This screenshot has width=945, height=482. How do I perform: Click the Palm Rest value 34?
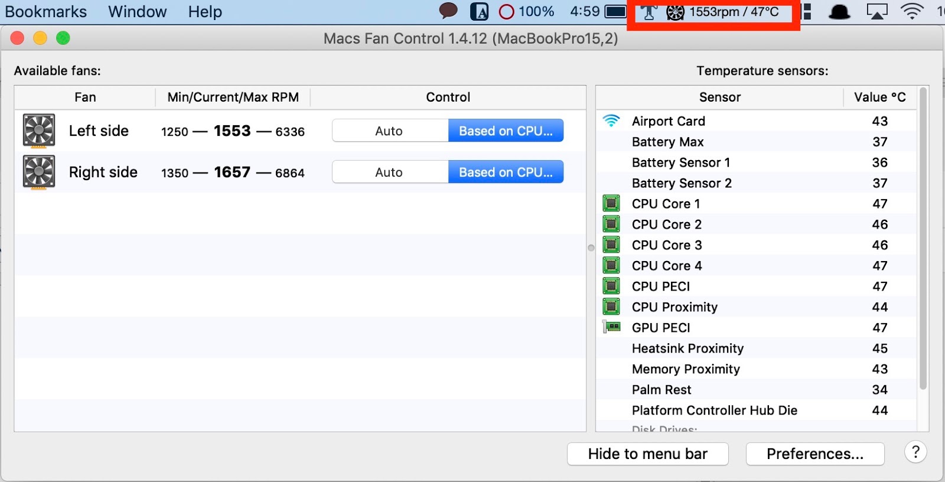click(x=880, y=390)
